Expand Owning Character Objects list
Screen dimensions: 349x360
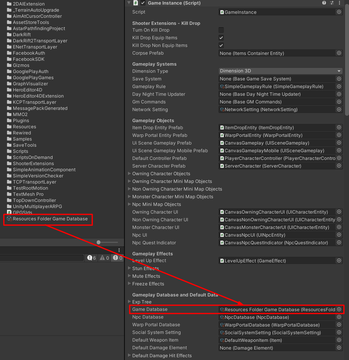(x=129, y=174)
